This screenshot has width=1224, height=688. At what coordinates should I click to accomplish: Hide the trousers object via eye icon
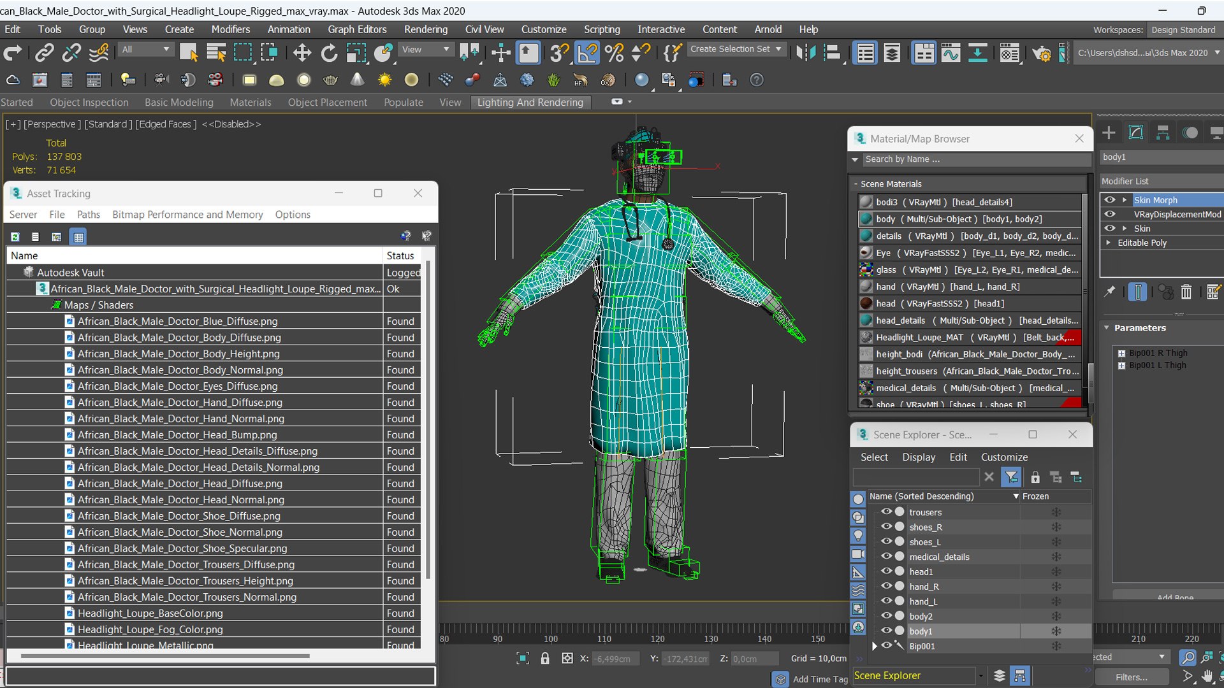coord(886,512)
